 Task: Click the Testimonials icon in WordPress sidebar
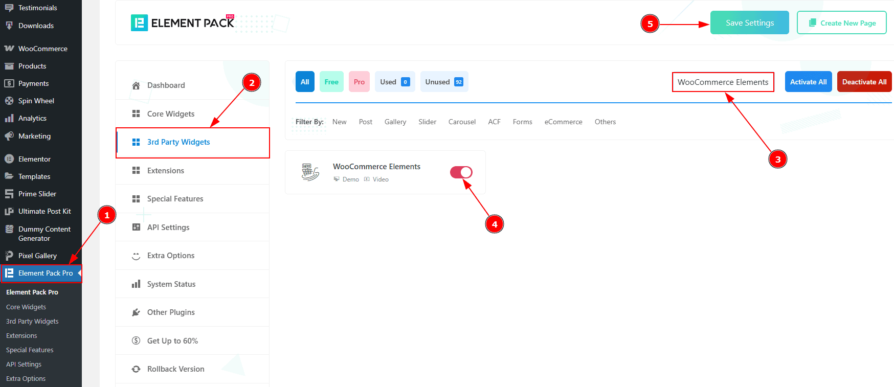(x=9, y=8)
